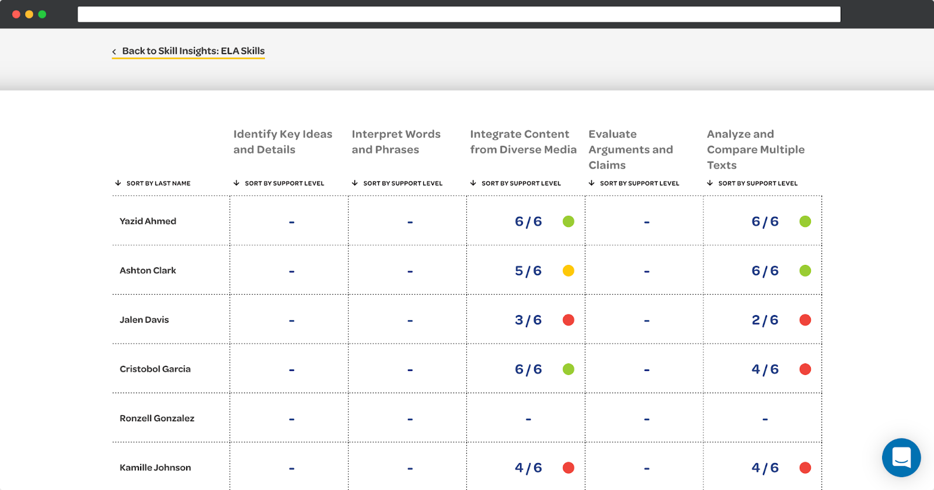Sort Interpret Words and Phrases by support level

coord(397,183)
